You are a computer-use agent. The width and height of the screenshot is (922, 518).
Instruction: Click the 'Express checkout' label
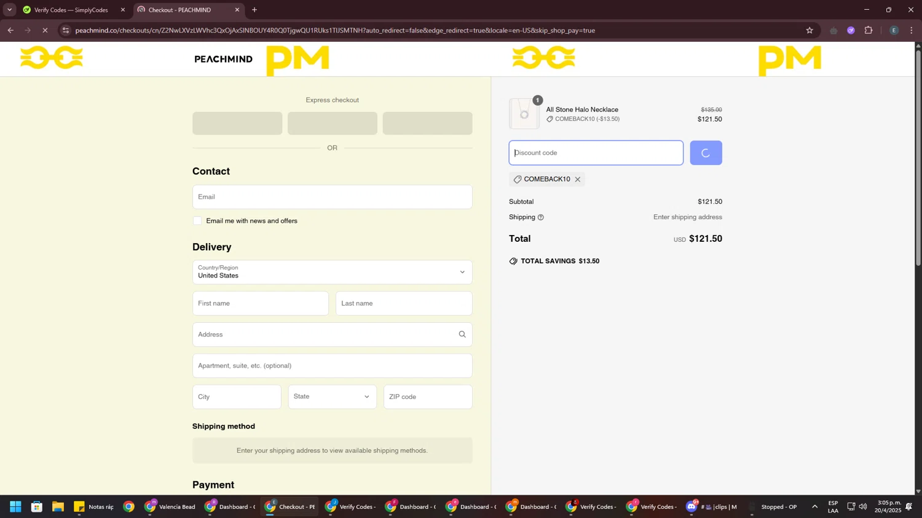pos(333,100)
